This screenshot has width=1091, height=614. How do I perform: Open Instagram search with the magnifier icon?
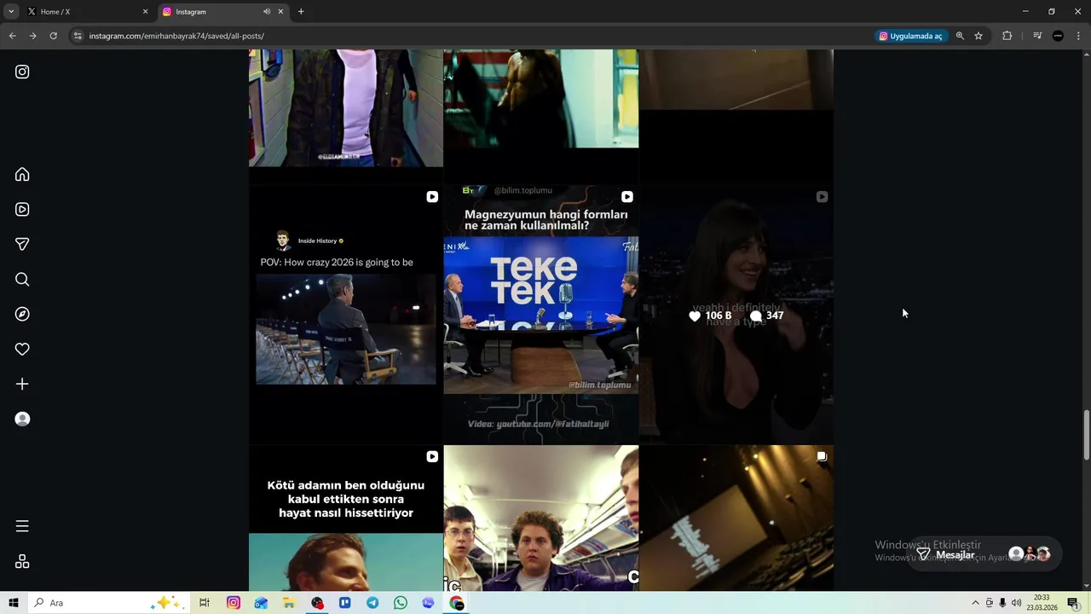tap(22, 279)
